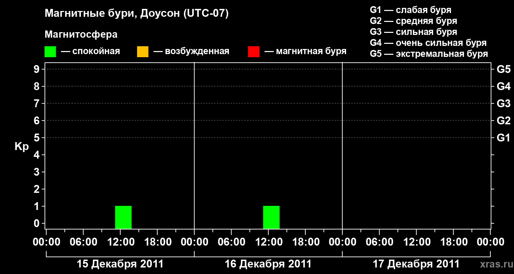Click the Kp axis value 7
Screen dimensions: 514x274
[37, 103]
